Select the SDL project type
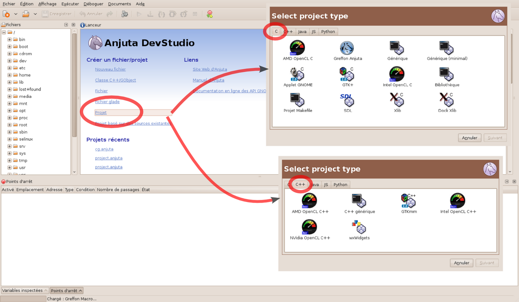Viewport: 519px width, 302px height. [x=348, y=103]
